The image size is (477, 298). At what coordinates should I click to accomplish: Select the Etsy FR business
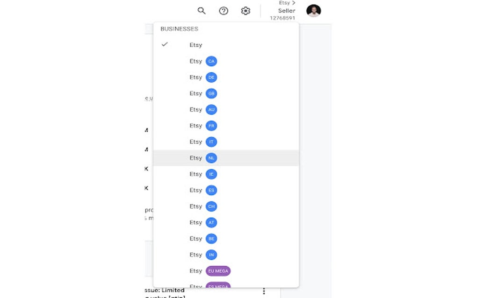point(203,126)
